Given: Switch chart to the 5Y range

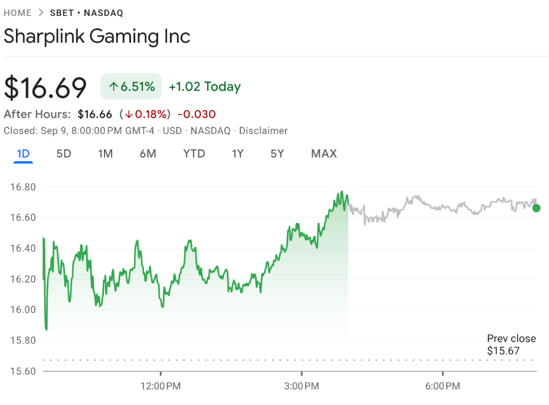Looking at the screenshot, I should [277, 154].
